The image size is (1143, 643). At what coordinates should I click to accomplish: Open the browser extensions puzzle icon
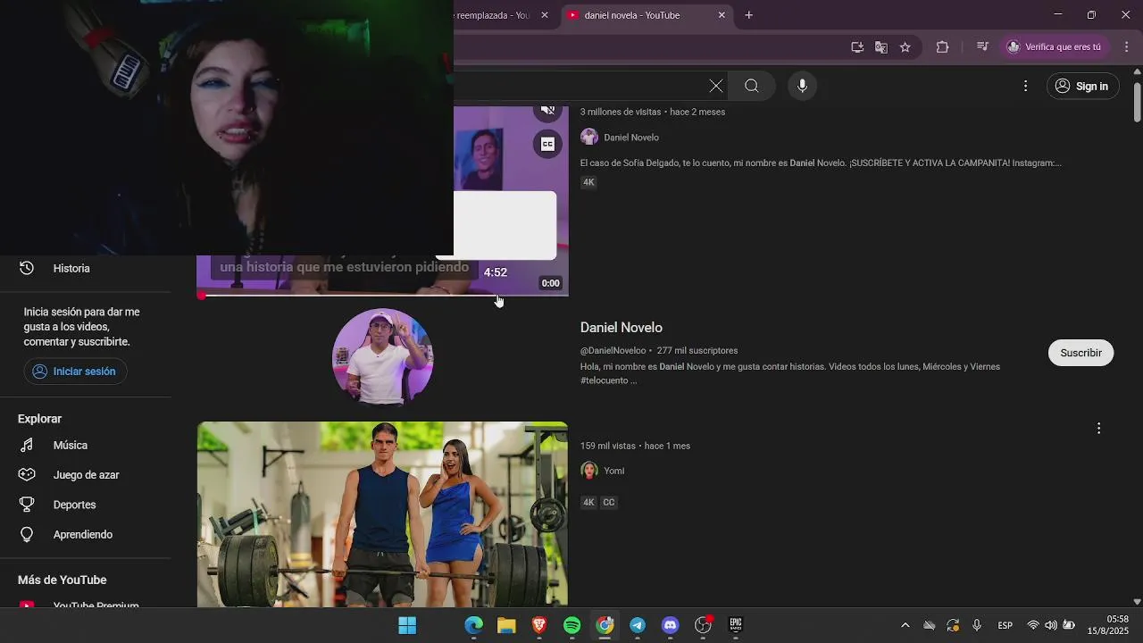click(942, 47)
